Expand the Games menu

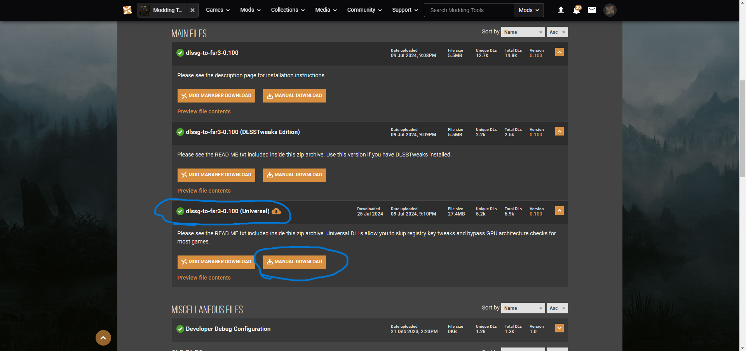218,10
